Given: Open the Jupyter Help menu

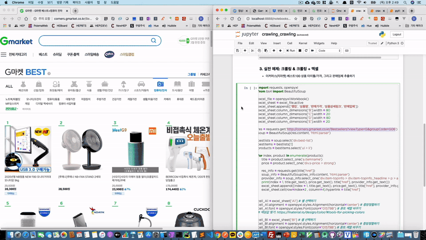Looking at the screenshot, I should coord(334,43).
